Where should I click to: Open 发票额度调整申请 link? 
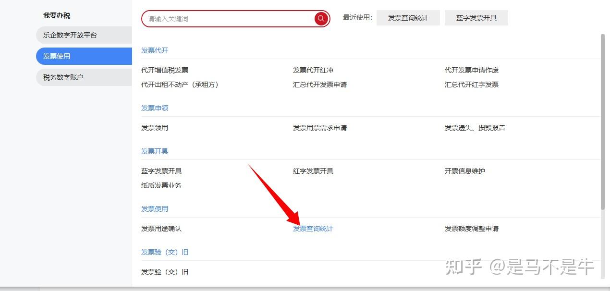[x=472, y=229]
